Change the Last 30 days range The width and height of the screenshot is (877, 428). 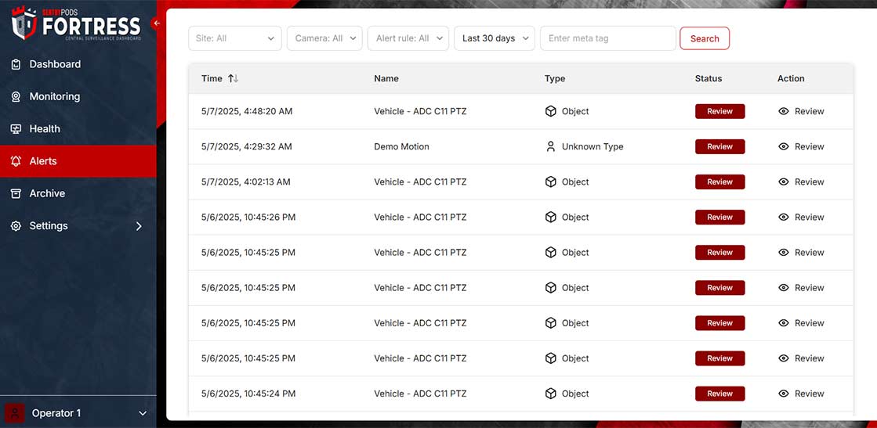tap(495, 38)
